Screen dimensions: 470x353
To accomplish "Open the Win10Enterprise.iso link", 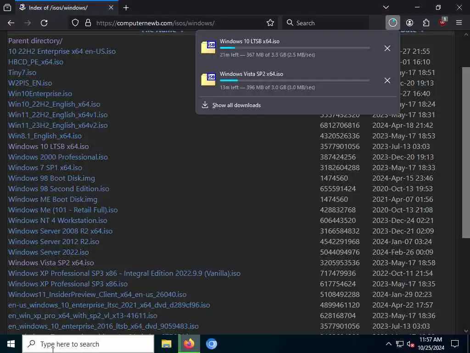I will (40, 94).
